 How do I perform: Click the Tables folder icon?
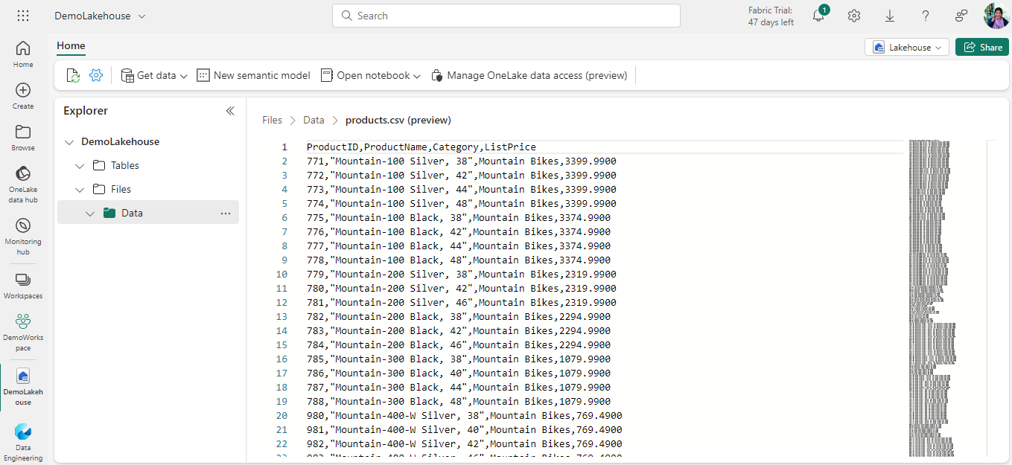pos(99,165)
